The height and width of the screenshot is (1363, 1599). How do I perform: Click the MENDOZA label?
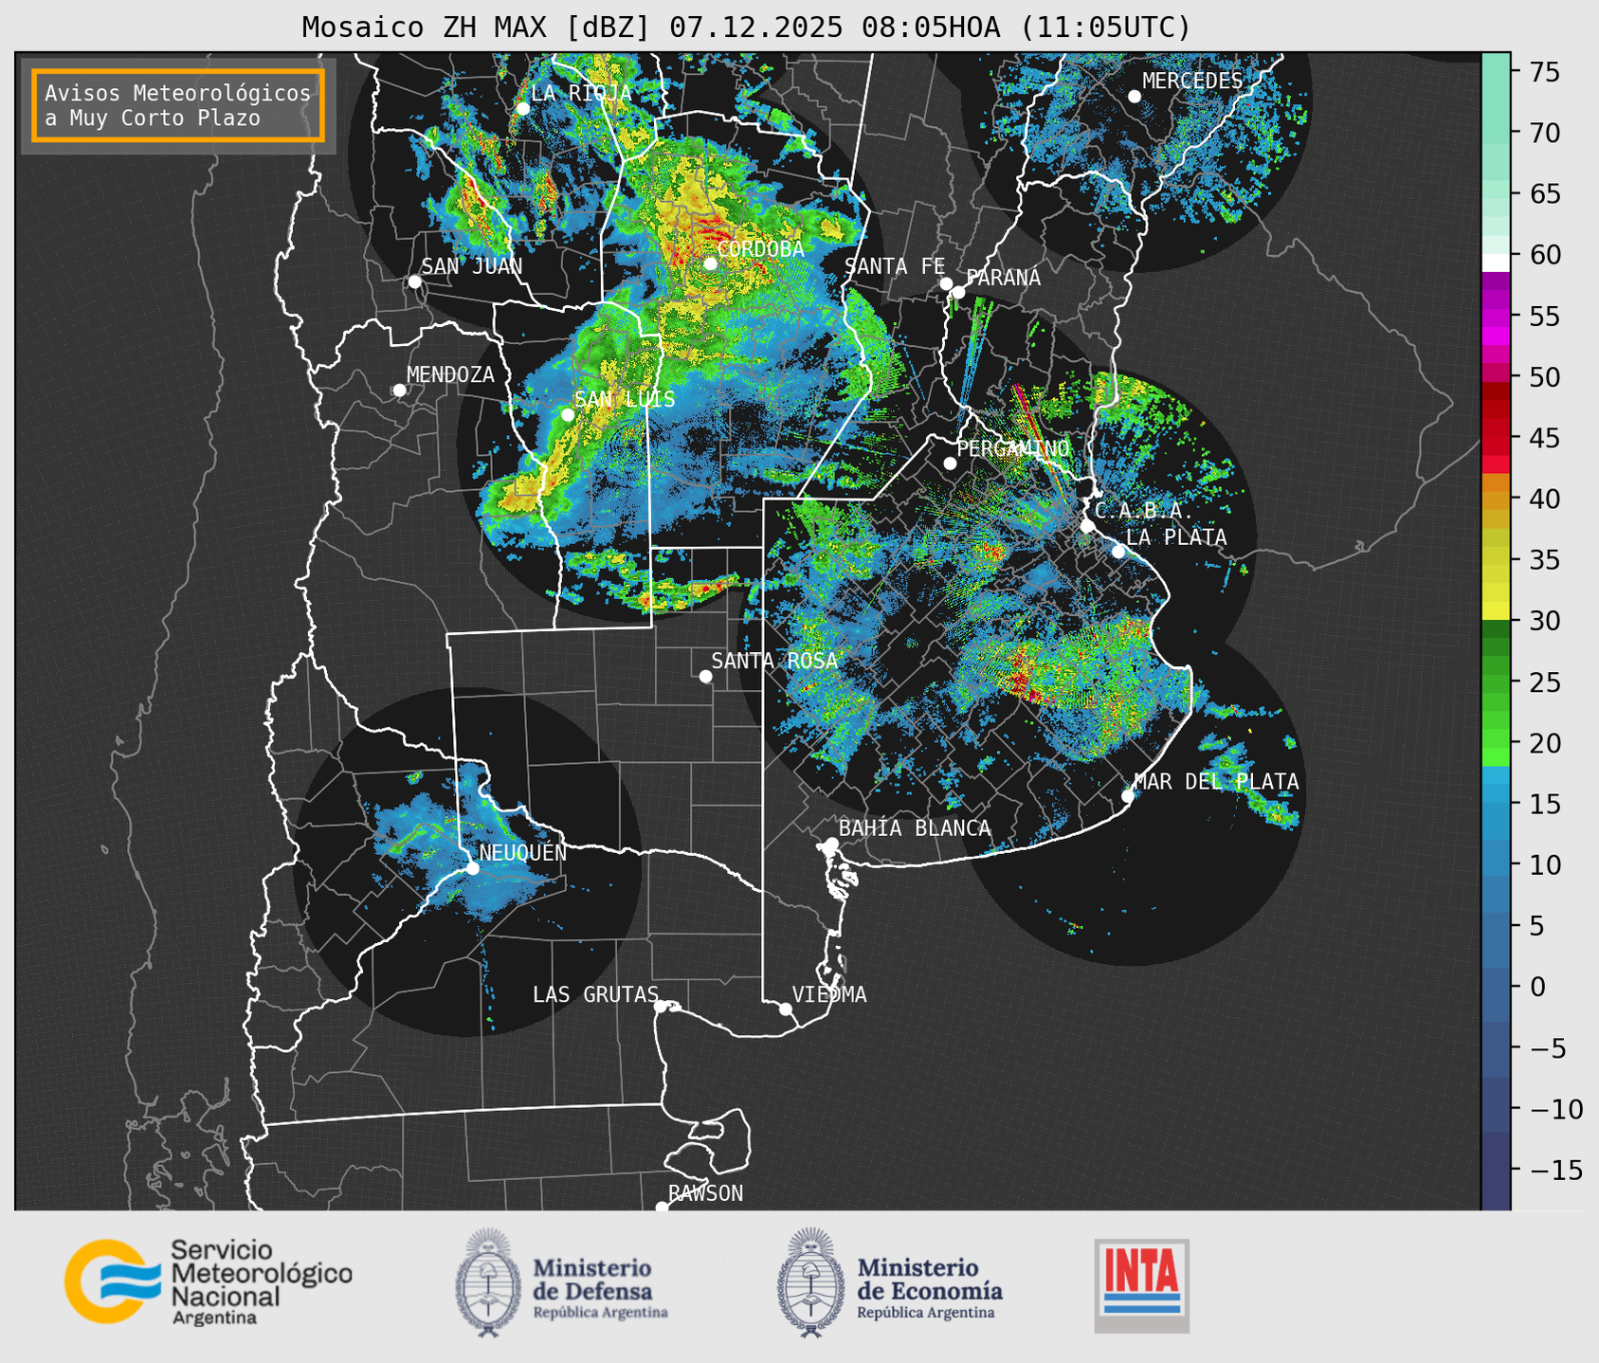[x=450, y=374]
